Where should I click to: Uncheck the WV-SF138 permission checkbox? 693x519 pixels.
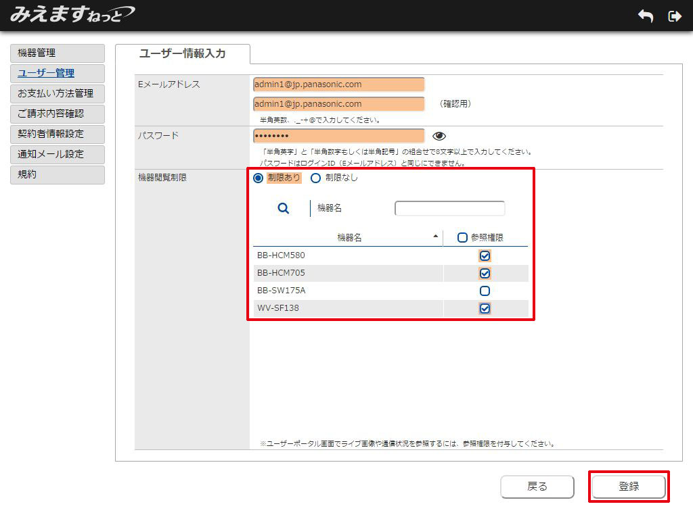click(x=485, y=309)
